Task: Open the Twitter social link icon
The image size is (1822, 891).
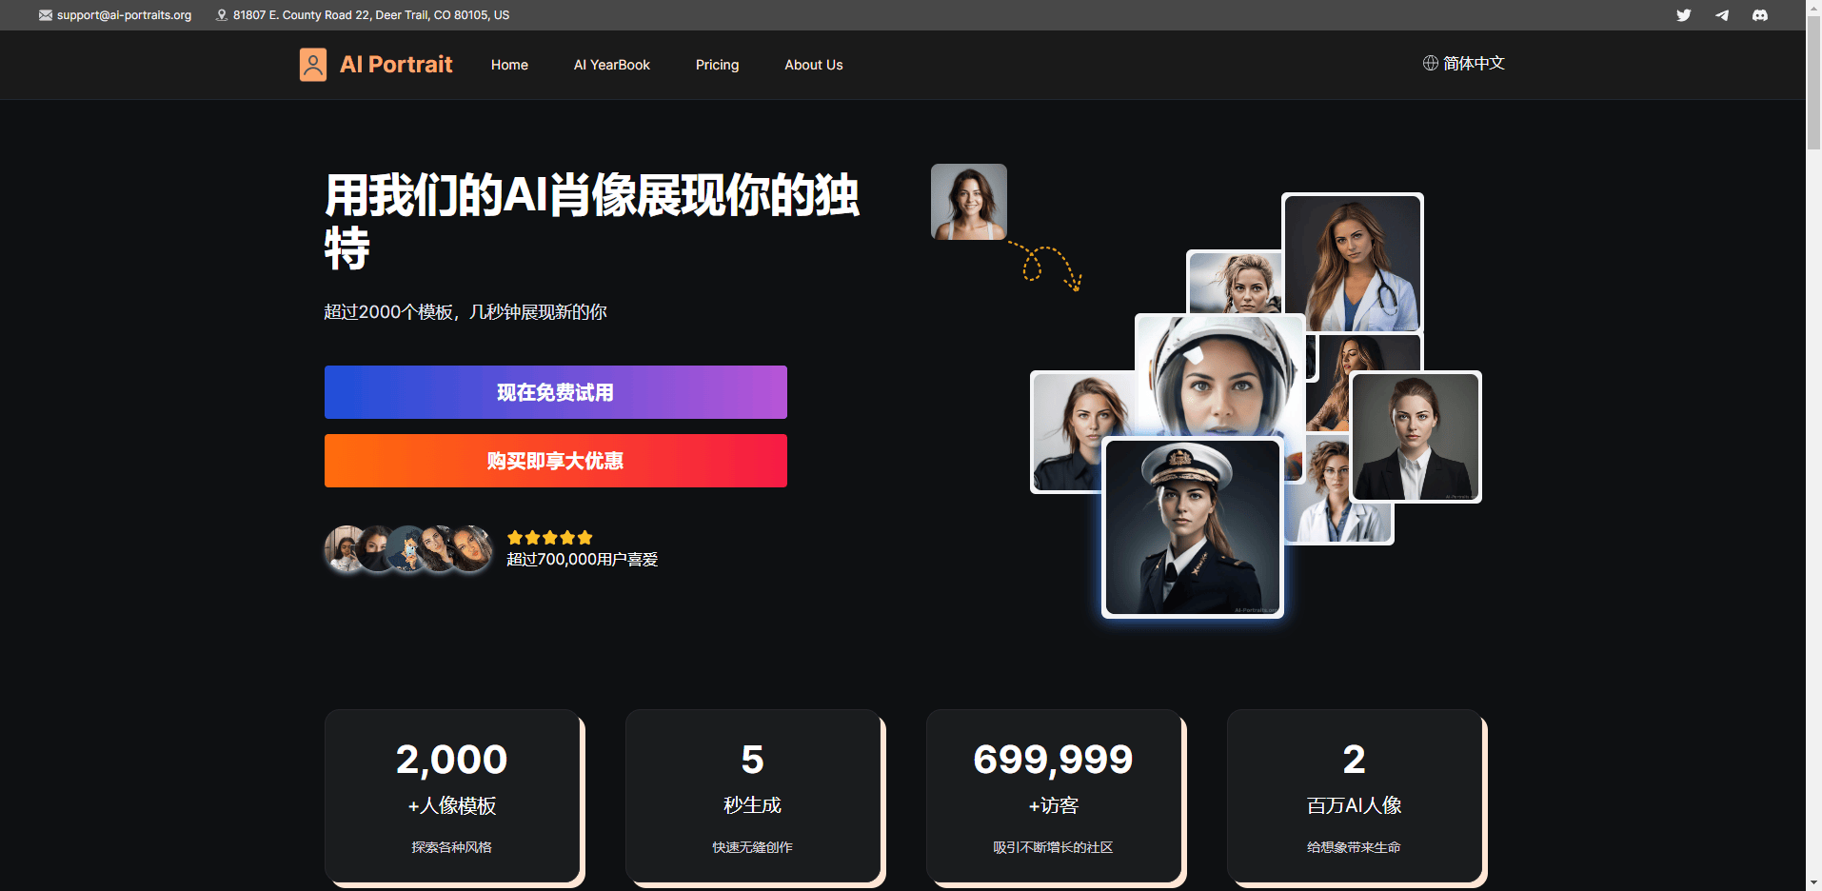Action: coord(1683,15)
